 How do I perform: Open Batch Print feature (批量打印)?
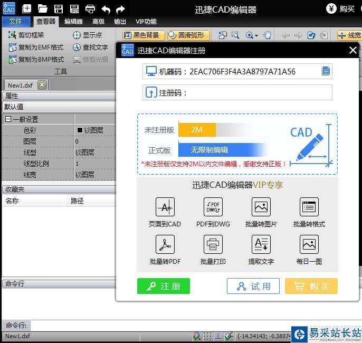tap(213, 250)
